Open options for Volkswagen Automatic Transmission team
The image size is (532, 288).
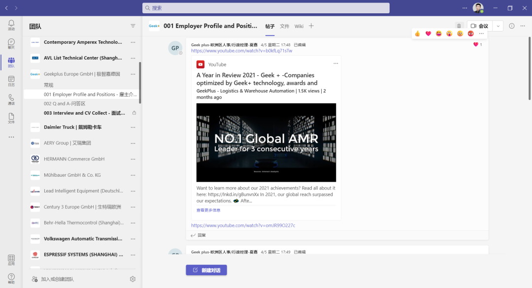pyautogui.click(x=133, y=239)
